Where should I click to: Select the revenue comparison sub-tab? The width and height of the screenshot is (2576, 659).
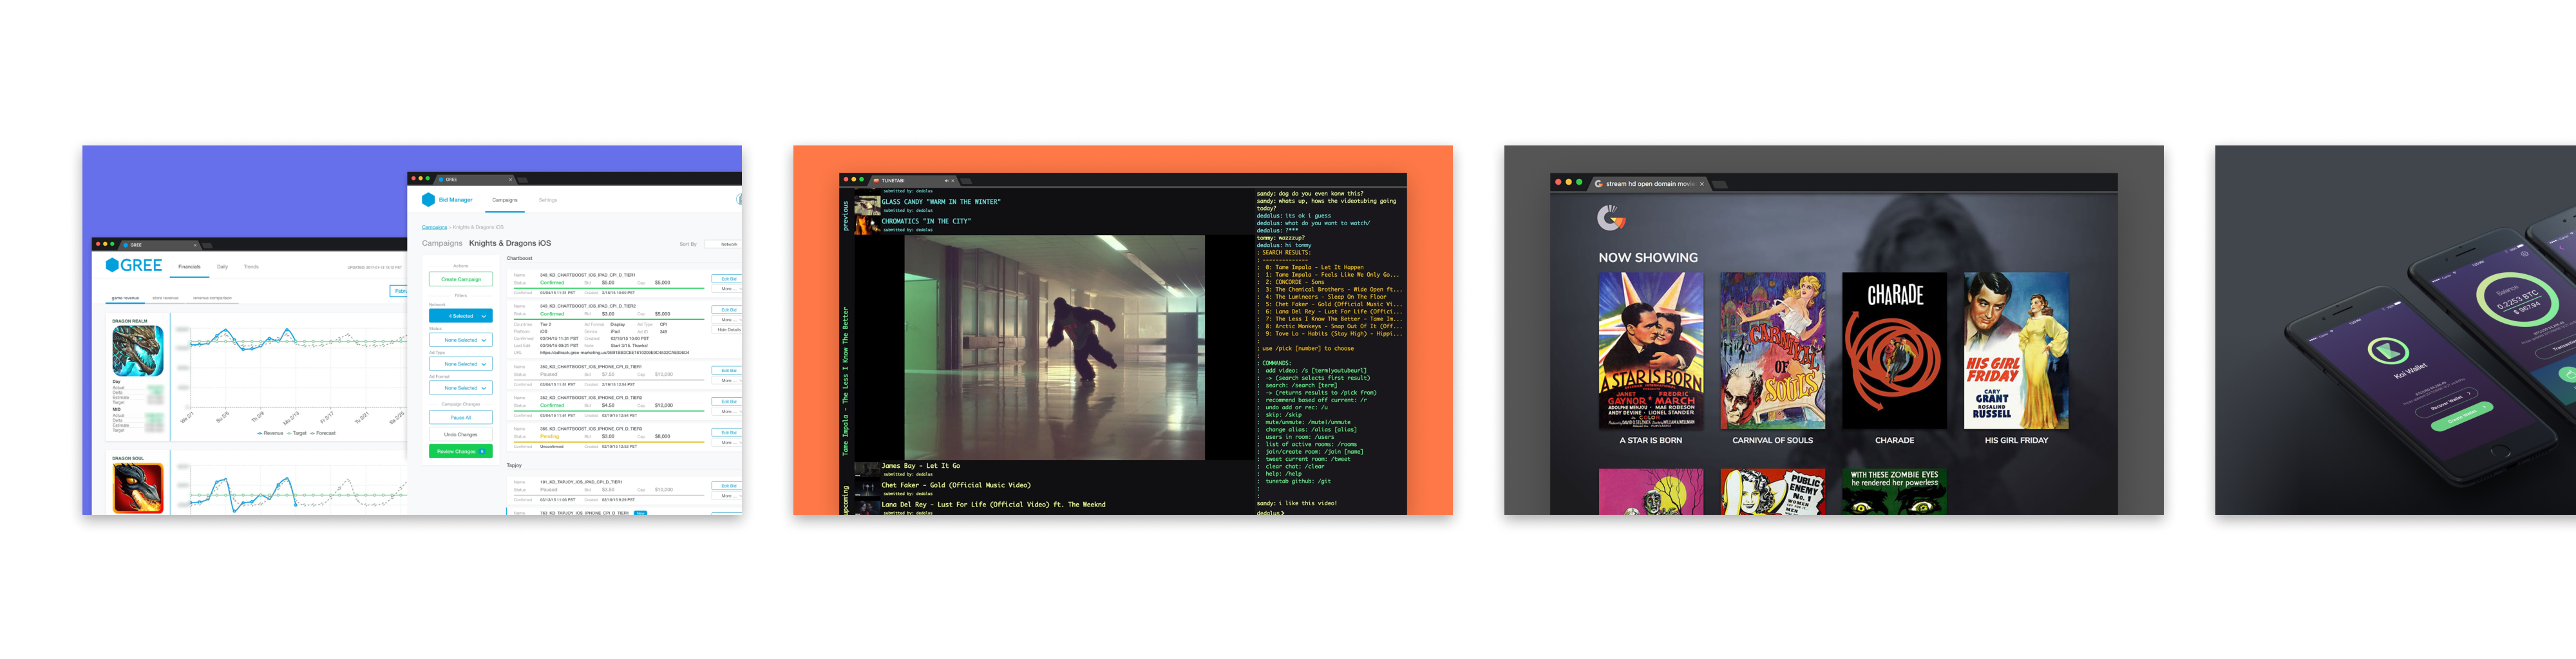tap(212, 298)
